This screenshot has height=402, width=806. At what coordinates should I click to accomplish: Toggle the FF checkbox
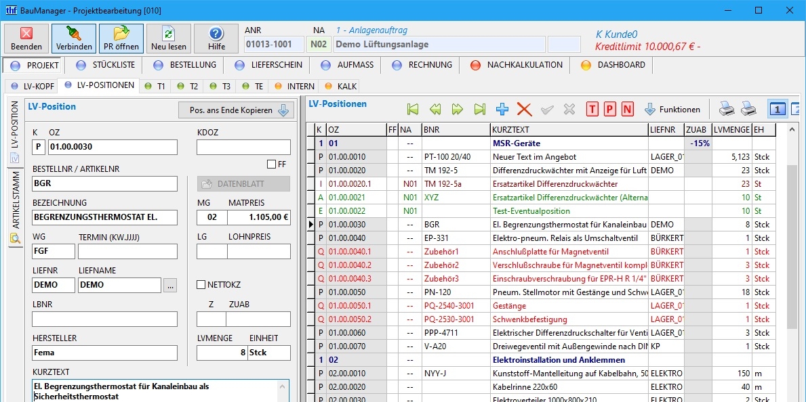coord(272,164)
